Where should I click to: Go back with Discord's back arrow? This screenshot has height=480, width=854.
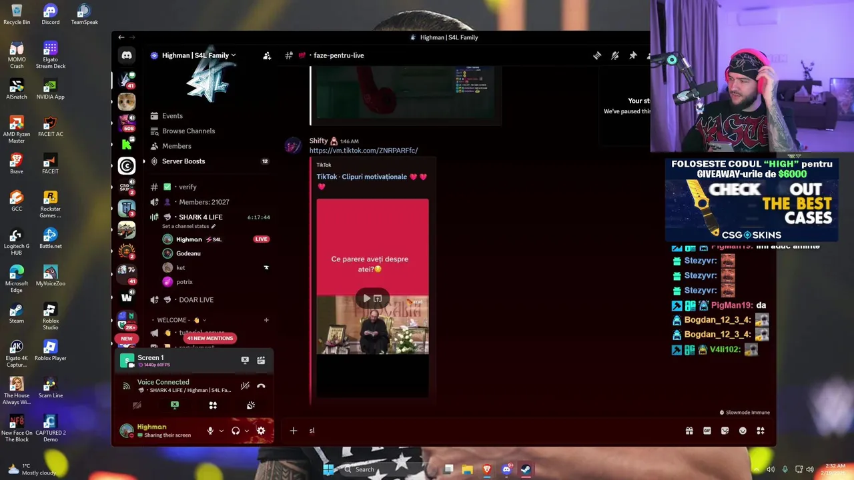[x=121, y=37]
